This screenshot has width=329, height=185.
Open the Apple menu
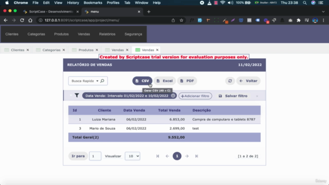(x=7, y=3)
